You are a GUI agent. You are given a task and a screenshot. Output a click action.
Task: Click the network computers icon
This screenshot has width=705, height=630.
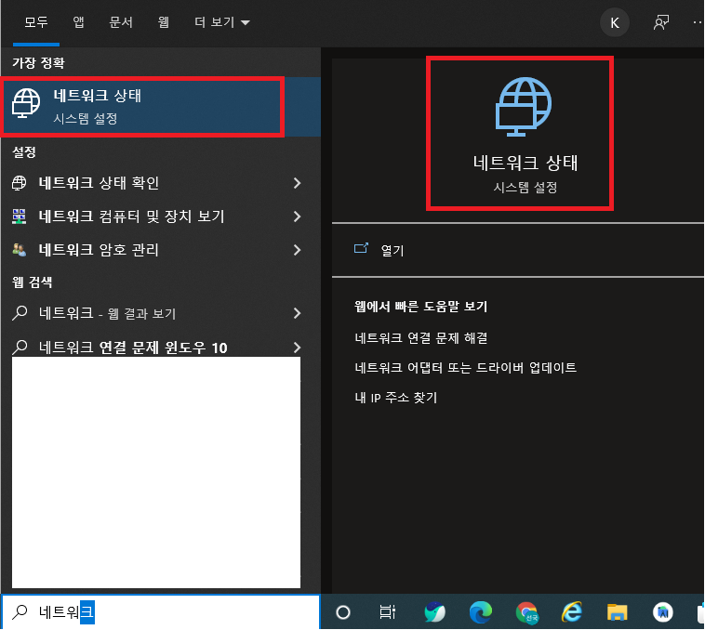click(x=19, y=217)
